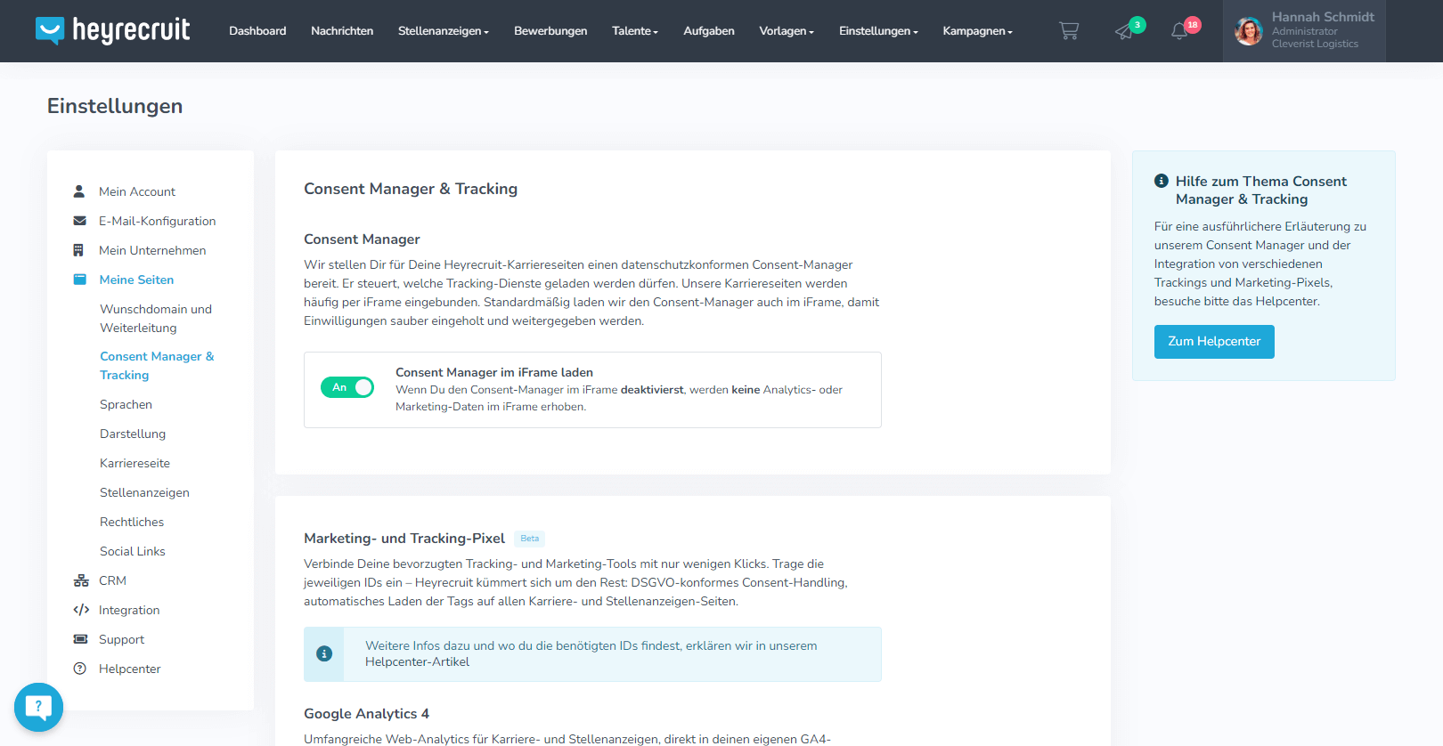Go to the Dashboard menu item
Image resolution: width=1443 pixels, height=746 pixels.
tap(257, 31)
